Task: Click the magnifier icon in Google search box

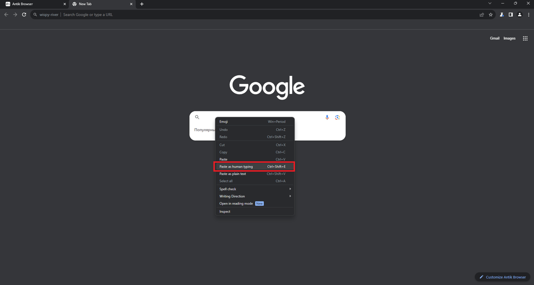Action: pyautogui.click(x=197, y=117)
